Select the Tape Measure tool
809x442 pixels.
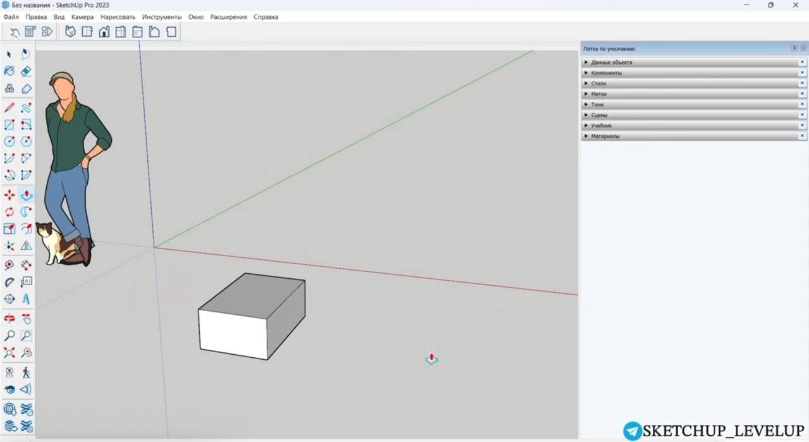point(9,265)
